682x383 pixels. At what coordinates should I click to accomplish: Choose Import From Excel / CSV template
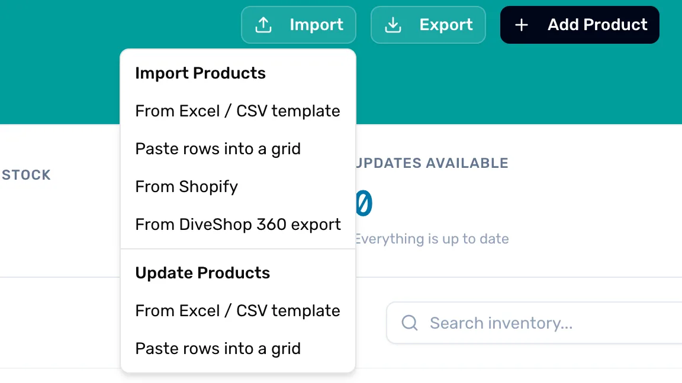237,111
